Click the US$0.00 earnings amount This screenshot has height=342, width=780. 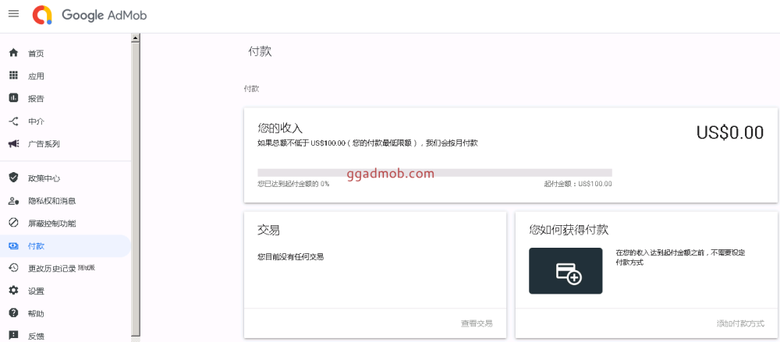point(730,132)
